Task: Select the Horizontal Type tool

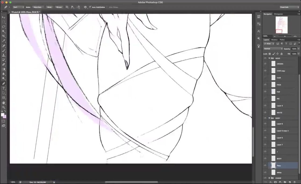Action: 3,88
